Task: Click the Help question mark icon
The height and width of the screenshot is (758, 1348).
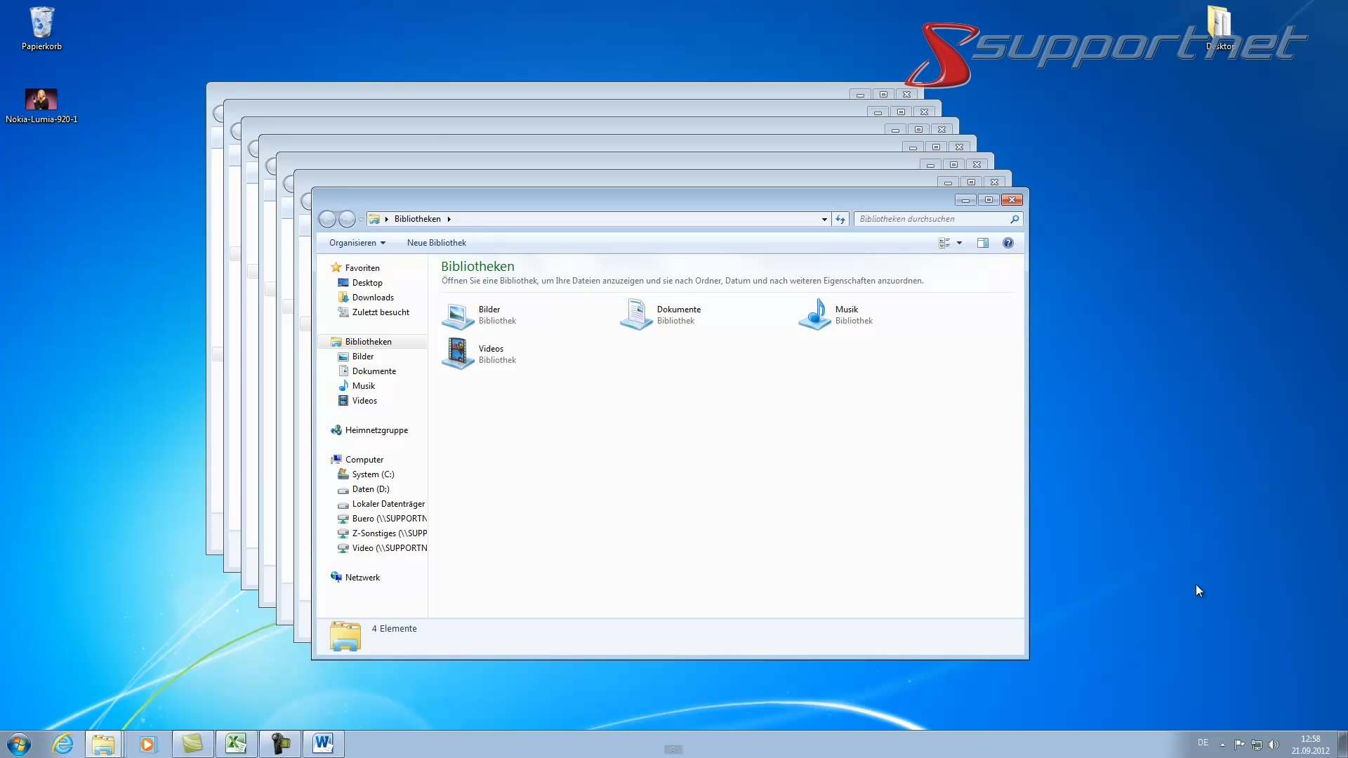Action: coord(1009,243)
